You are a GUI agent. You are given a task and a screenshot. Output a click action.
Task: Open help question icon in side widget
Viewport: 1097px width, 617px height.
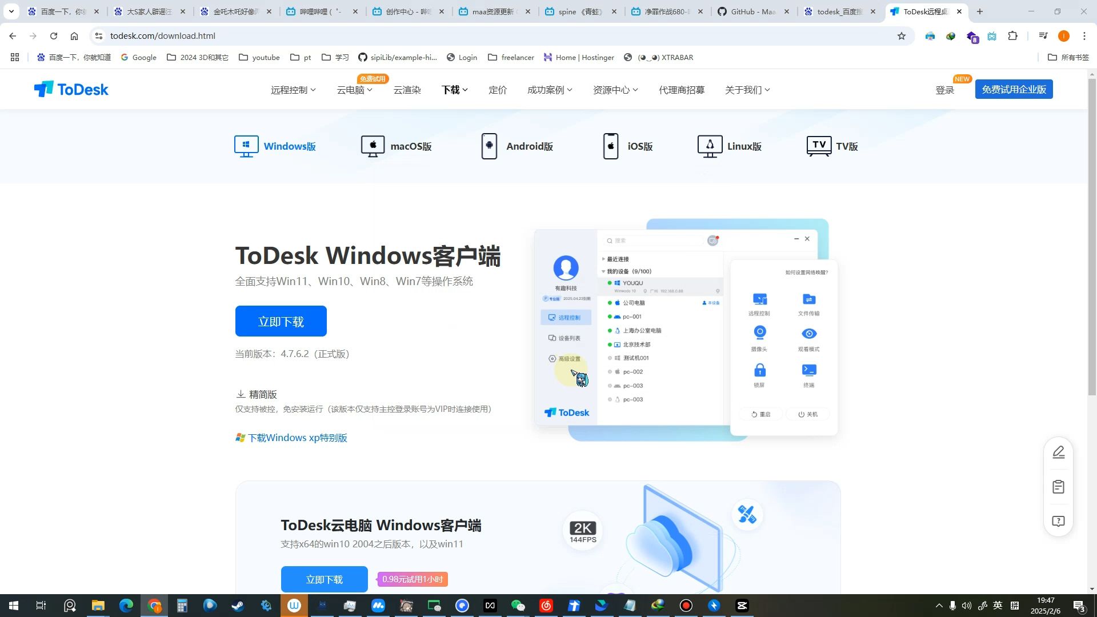coord(1058,521)
